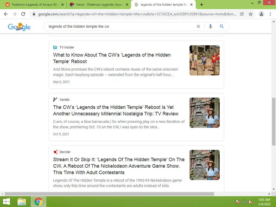The width and height of the screenshot is (276, 207).
Task: Click the Decider source label
Action: tap(65, 152)
